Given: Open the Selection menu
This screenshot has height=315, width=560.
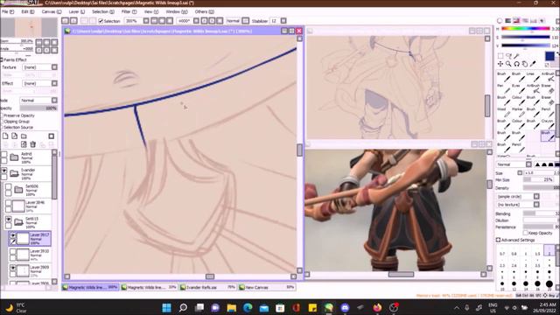Looking at the screenshot, I should point(103,11).
